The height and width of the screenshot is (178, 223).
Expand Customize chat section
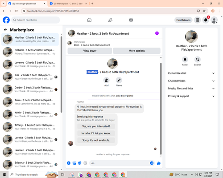click(x=191, y=73)
